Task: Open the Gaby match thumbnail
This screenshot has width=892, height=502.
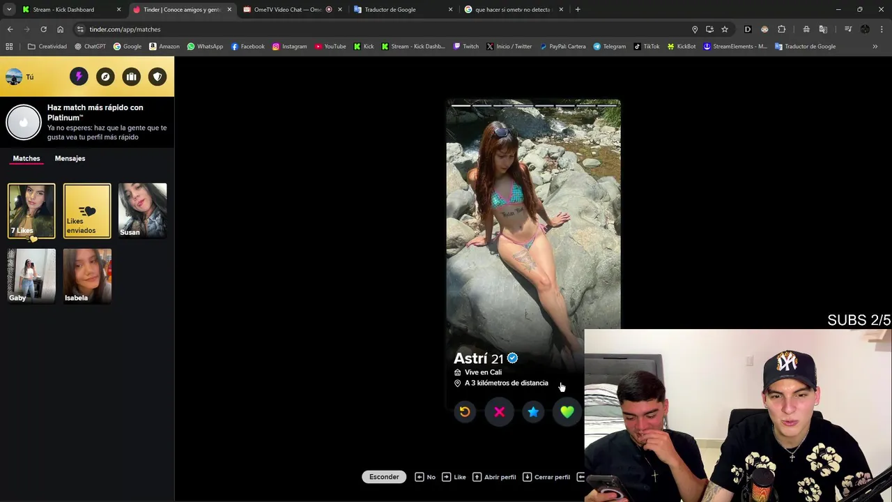Action: 31,276
